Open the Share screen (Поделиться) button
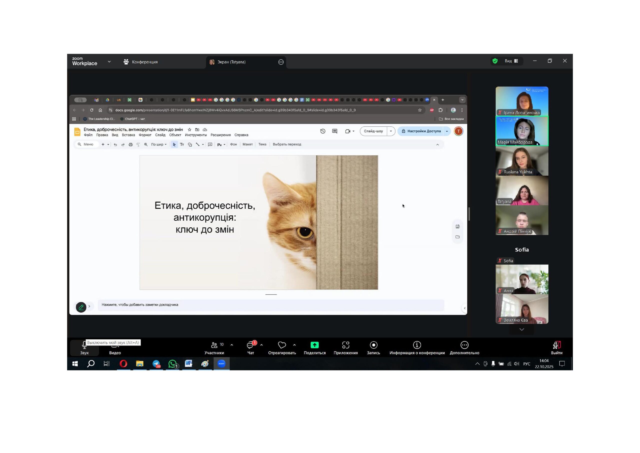This screenshot has width=640, height=453. 314,345
